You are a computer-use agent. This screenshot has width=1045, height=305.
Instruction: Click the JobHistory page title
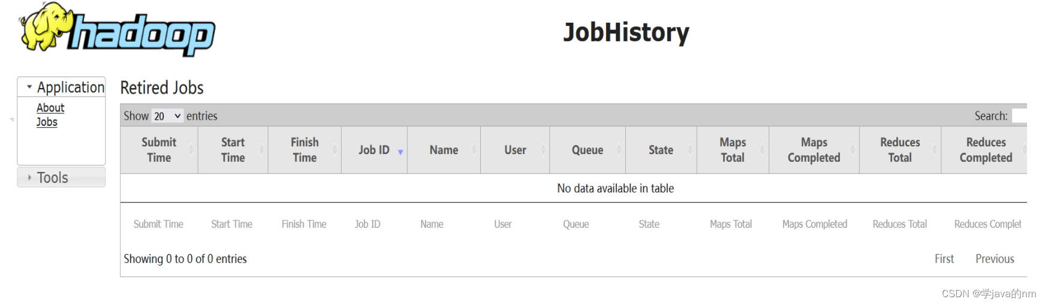pos(626,32)
